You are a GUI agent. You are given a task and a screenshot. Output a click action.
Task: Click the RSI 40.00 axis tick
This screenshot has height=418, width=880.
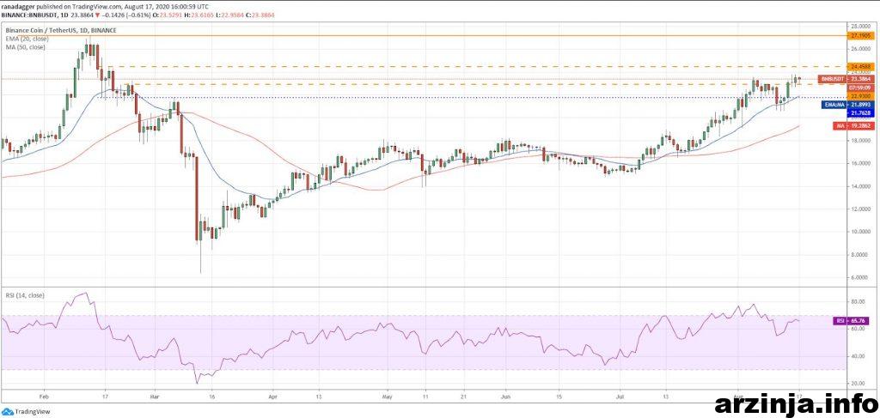tap(857, 356)
